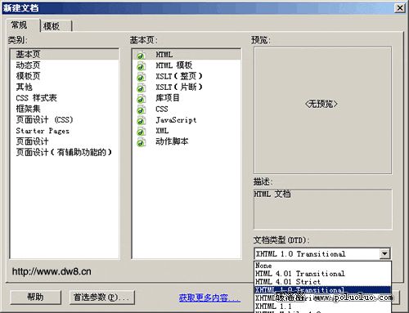
Task: Switch to the 模板 tab
Action: coord(56,26)
